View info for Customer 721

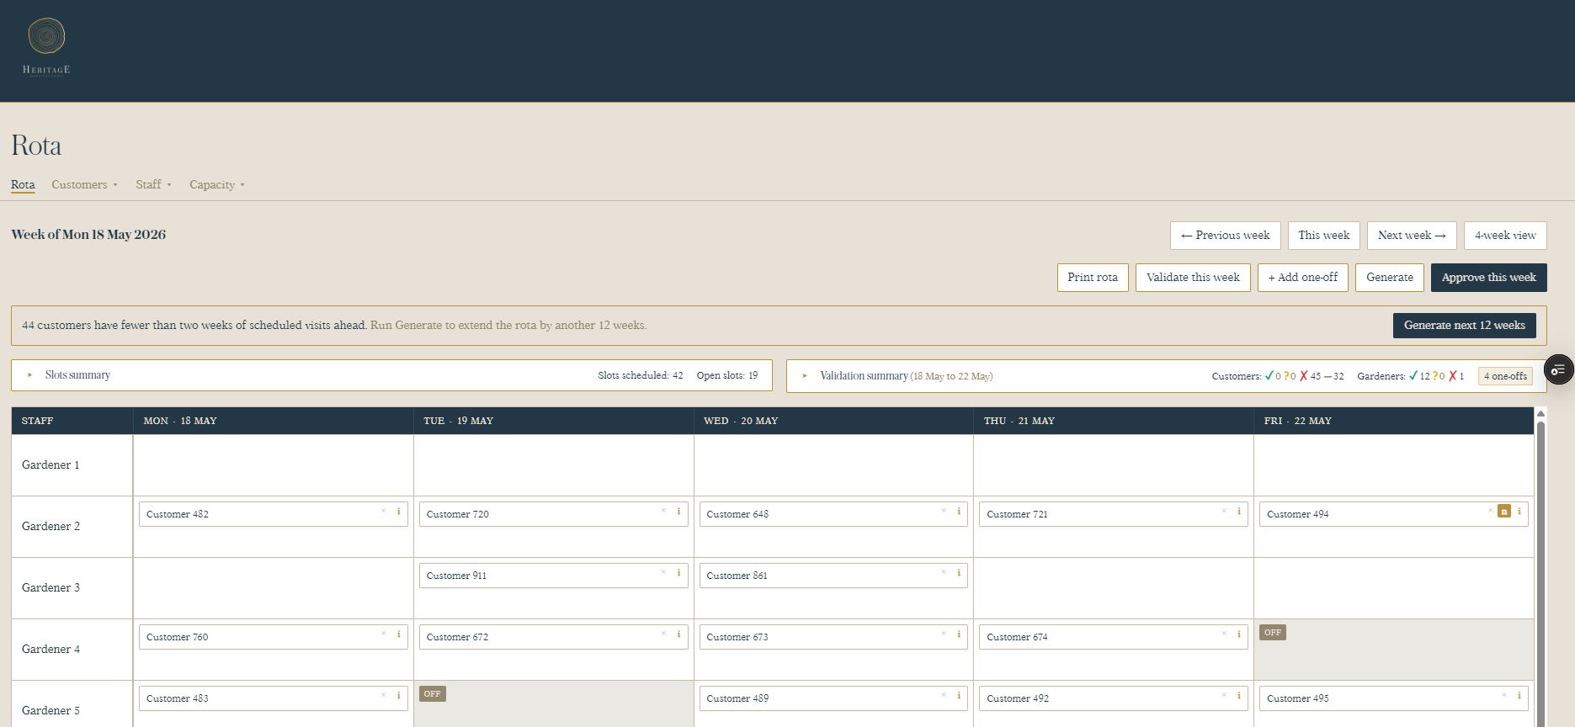[x=1239, y=512]
